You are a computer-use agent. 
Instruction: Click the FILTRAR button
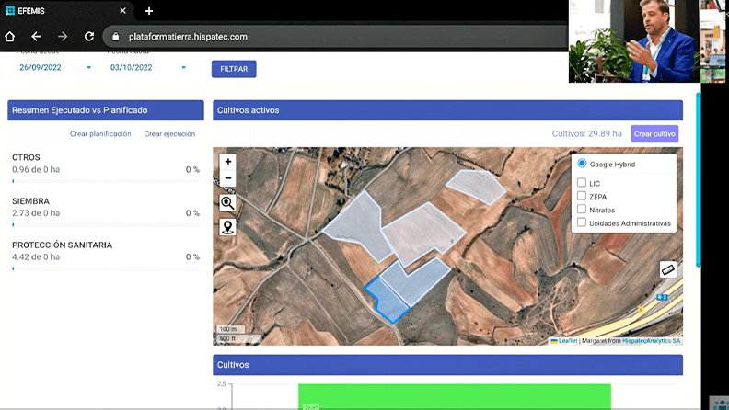pos(234,69)
